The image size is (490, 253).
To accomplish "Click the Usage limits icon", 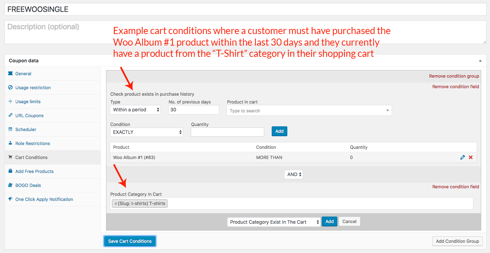I will 11,101.
